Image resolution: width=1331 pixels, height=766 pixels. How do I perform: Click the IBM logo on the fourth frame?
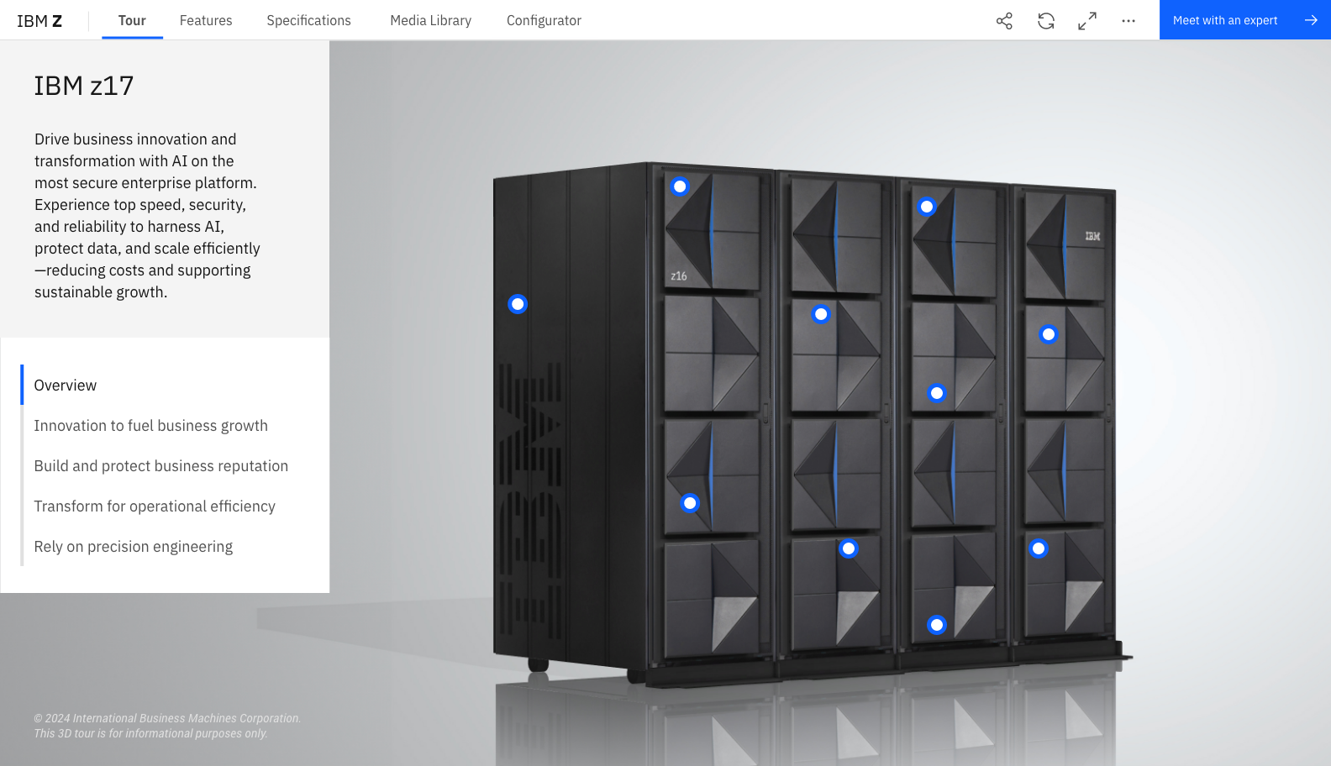pyautogui.click(x=1092, y=237)
